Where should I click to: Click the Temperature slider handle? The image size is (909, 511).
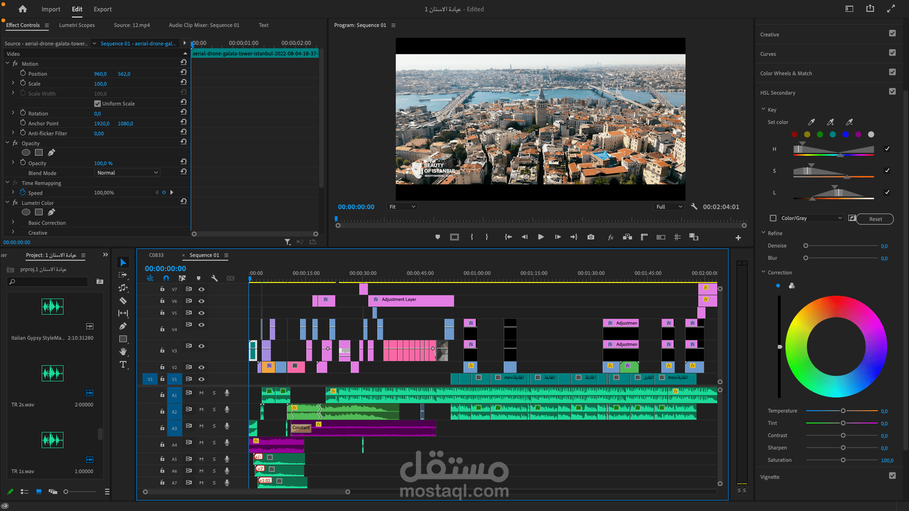843,411
